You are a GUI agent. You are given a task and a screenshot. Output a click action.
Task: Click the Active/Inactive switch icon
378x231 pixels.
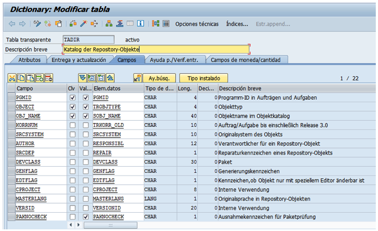48,24
